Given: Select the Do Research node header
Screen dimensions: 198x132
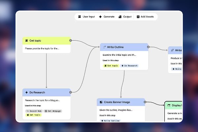Looking at the screenshot, I should (x=47, y=92).
